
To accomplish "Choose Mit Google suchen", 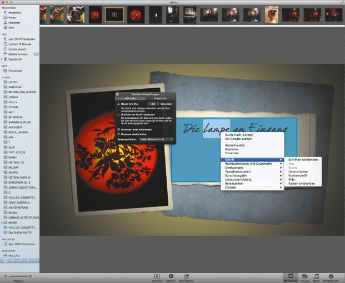I will point(252,139).
